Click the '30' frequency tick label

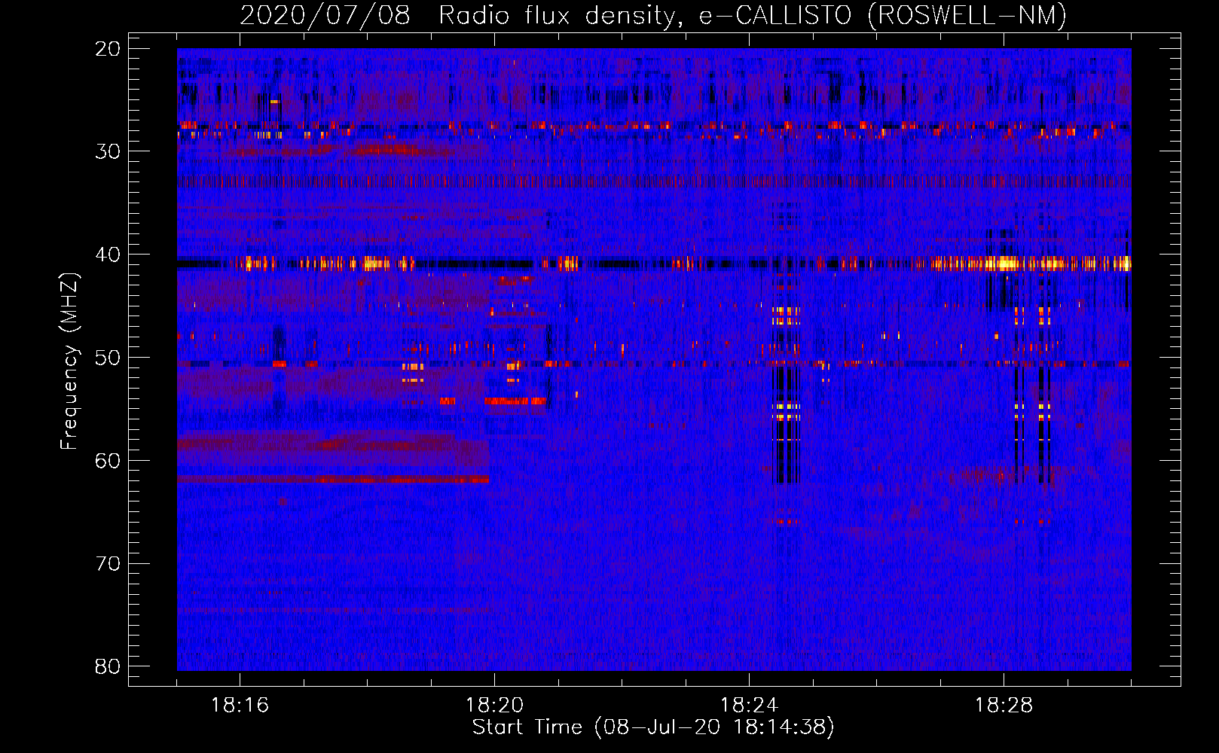(x=108, y=151)
